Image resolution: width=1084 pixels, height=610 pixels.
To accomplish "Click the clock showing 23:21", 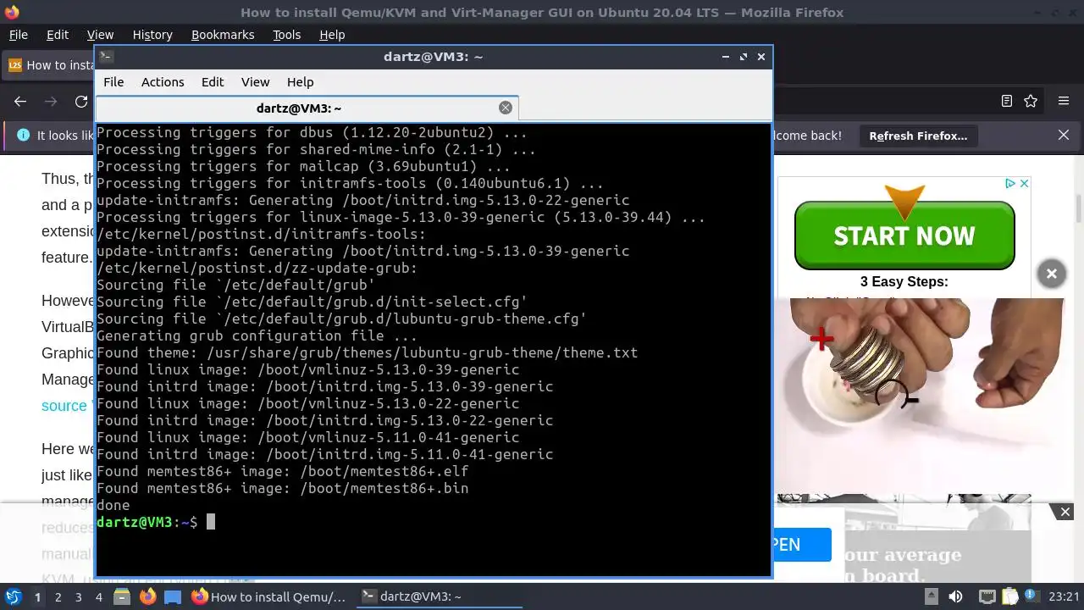I will coord(1065,596).
